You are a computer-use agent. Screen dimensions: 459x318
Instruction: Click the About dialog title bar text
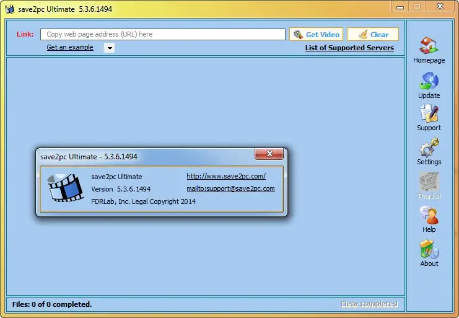[x=89, y=157]
